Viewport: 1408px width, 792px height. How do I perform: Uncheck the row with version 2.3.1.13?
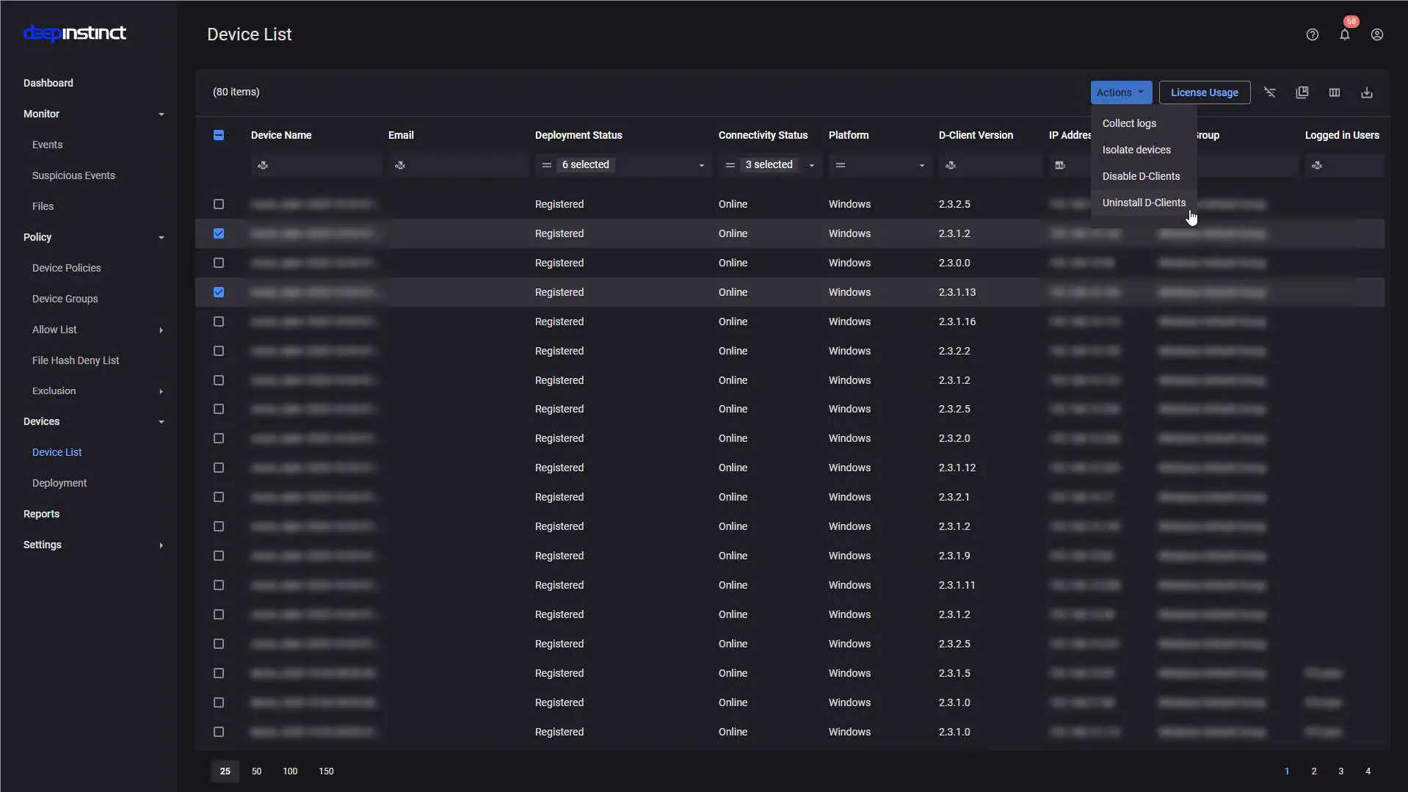pos(218,292)
